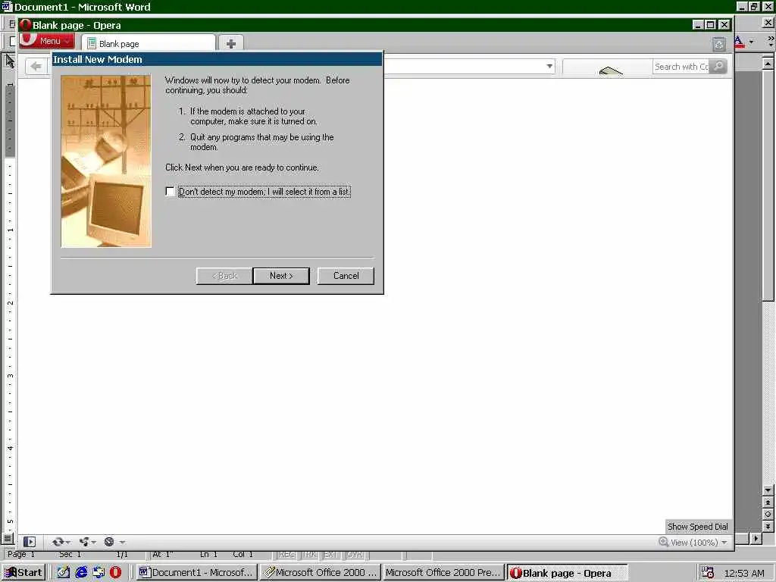The image size is (776, 582).
Task: Close the Word document with the inner X button
Action: (x=768, y=22)
